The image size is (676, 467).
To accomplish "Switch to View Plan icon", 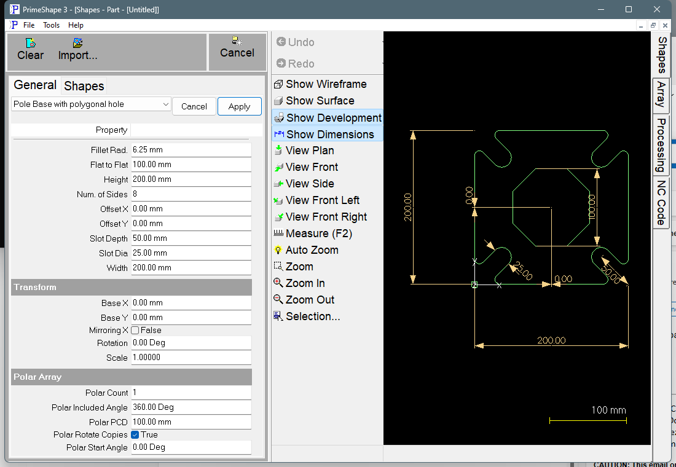I will coord(278,151).
